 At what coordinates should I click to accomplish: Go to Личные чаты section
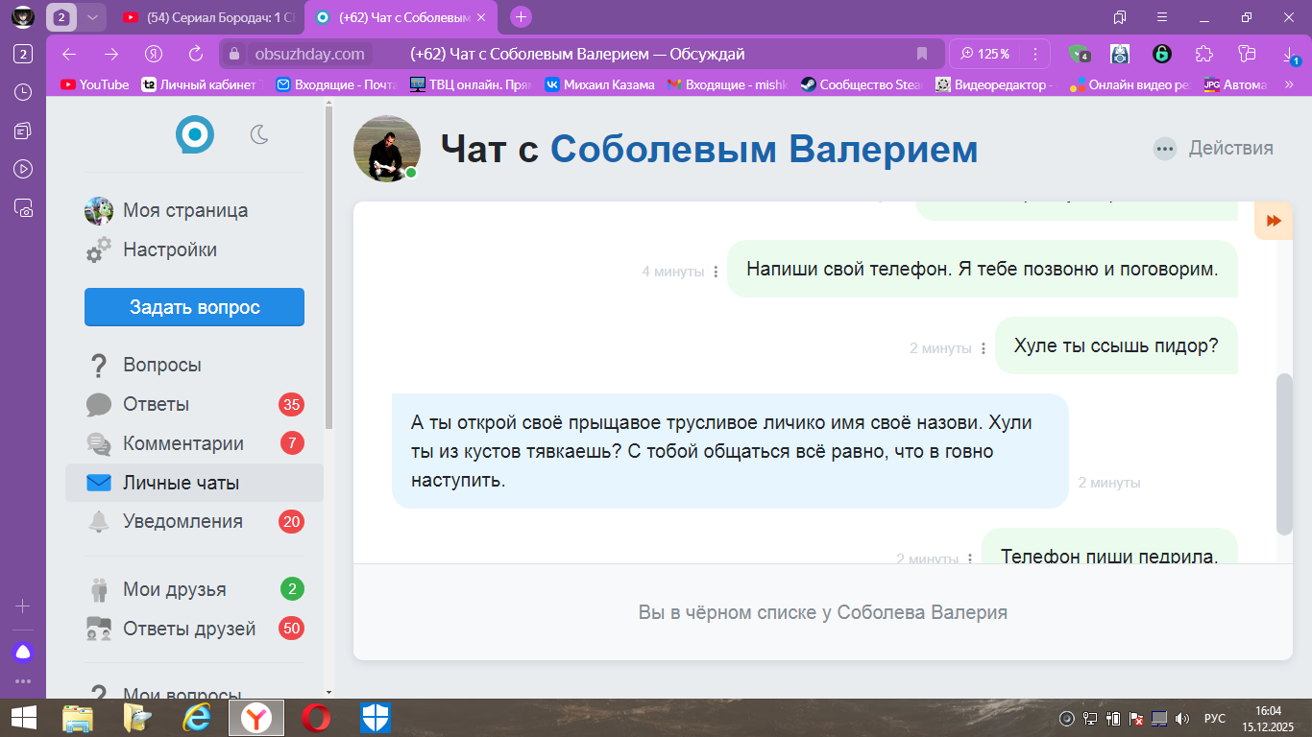click(181, 483)
